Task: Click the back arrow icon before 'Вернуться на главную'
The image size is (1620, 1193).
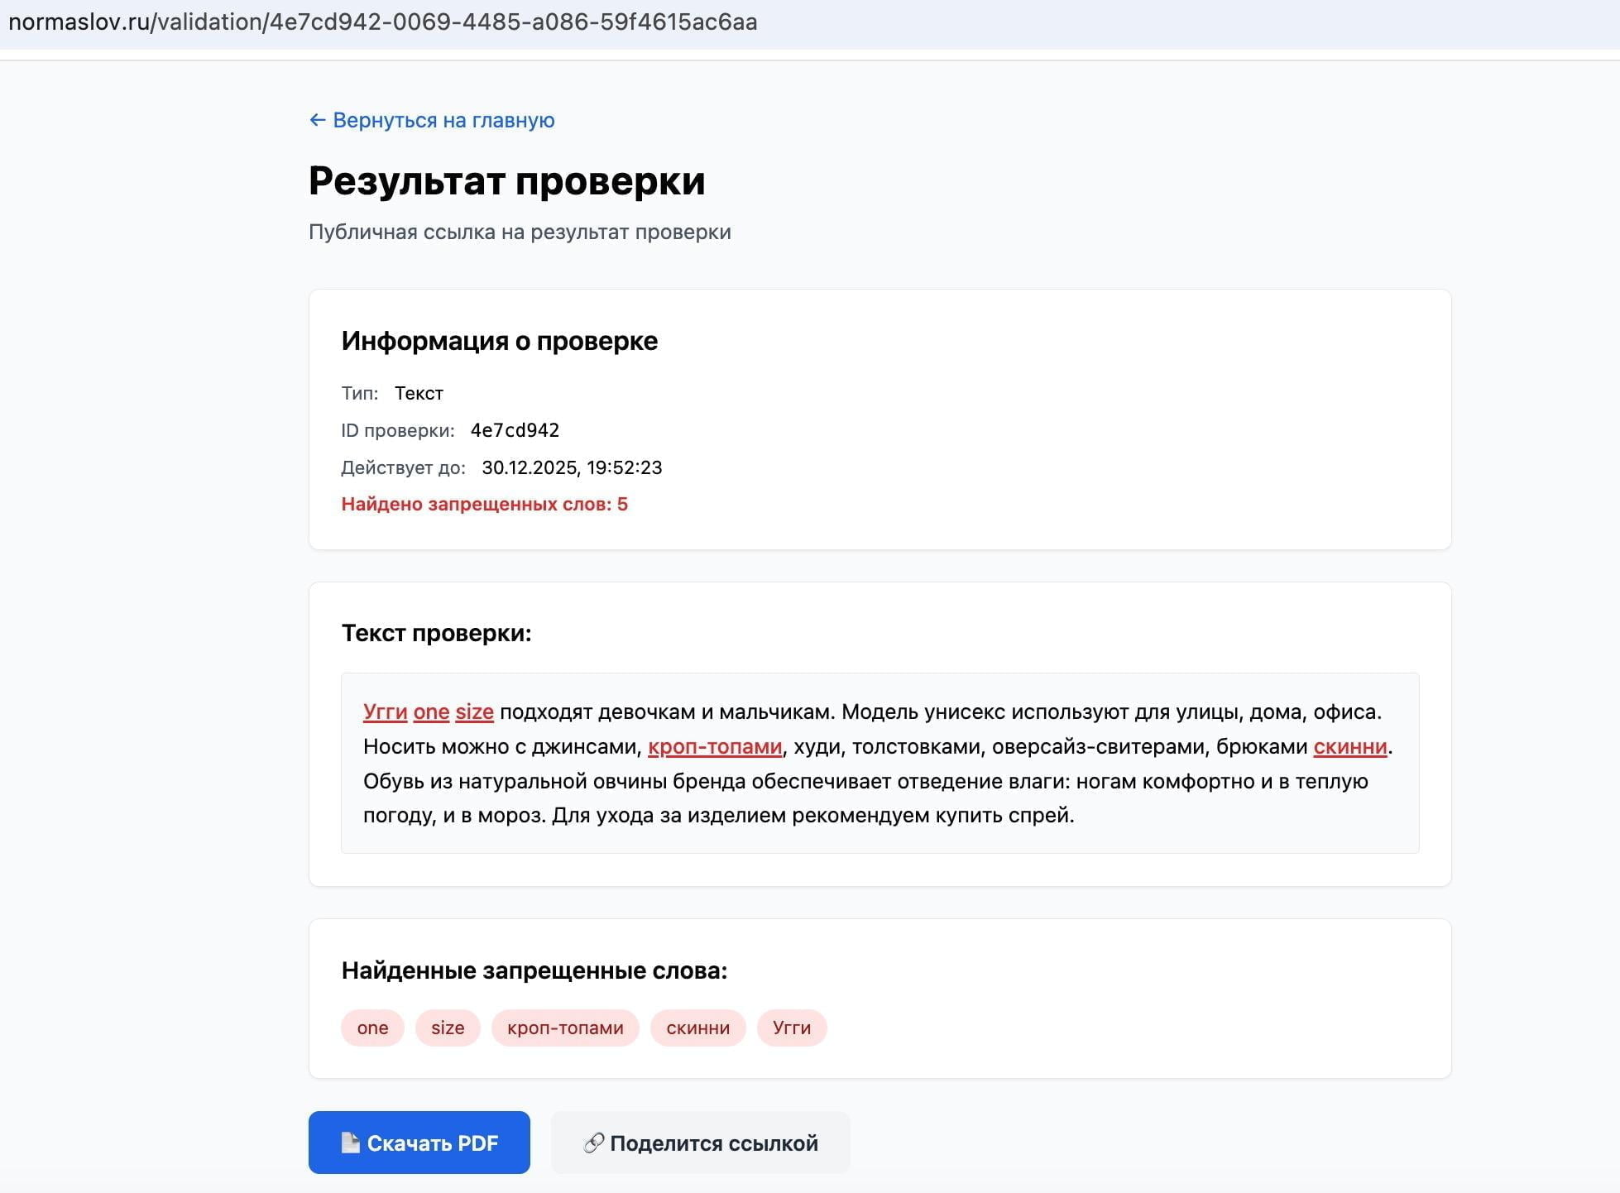Action: [318, 120]
